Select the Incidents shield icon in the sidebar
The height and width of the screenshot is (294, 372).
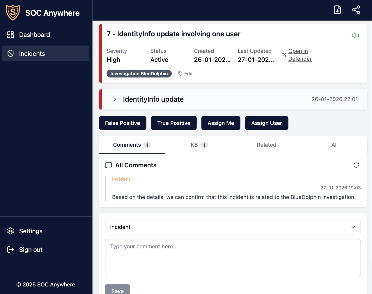pyautogui.click(x=10, y=53)
